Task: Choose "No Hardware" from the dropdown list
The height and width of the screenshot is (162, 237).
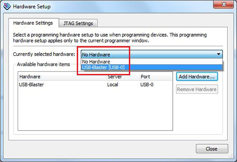Action: (x=96, y=61)
